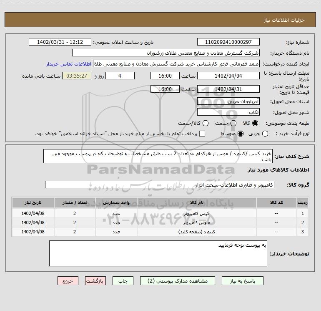Click the price validity date 1402/04/31

pos(228,89)
